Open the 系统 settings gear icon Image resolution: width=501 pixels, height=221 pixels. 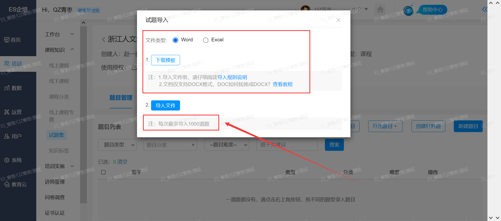coord(7,160)
